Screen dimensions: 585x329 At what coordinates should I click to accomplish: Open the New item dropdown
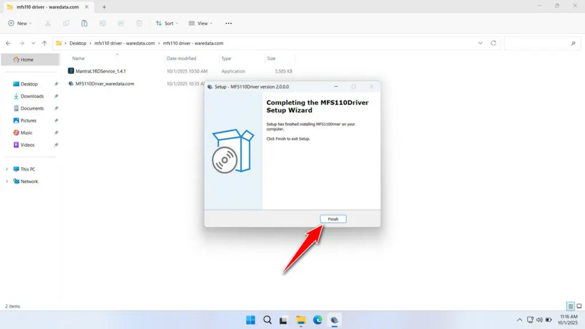(20, 23)
